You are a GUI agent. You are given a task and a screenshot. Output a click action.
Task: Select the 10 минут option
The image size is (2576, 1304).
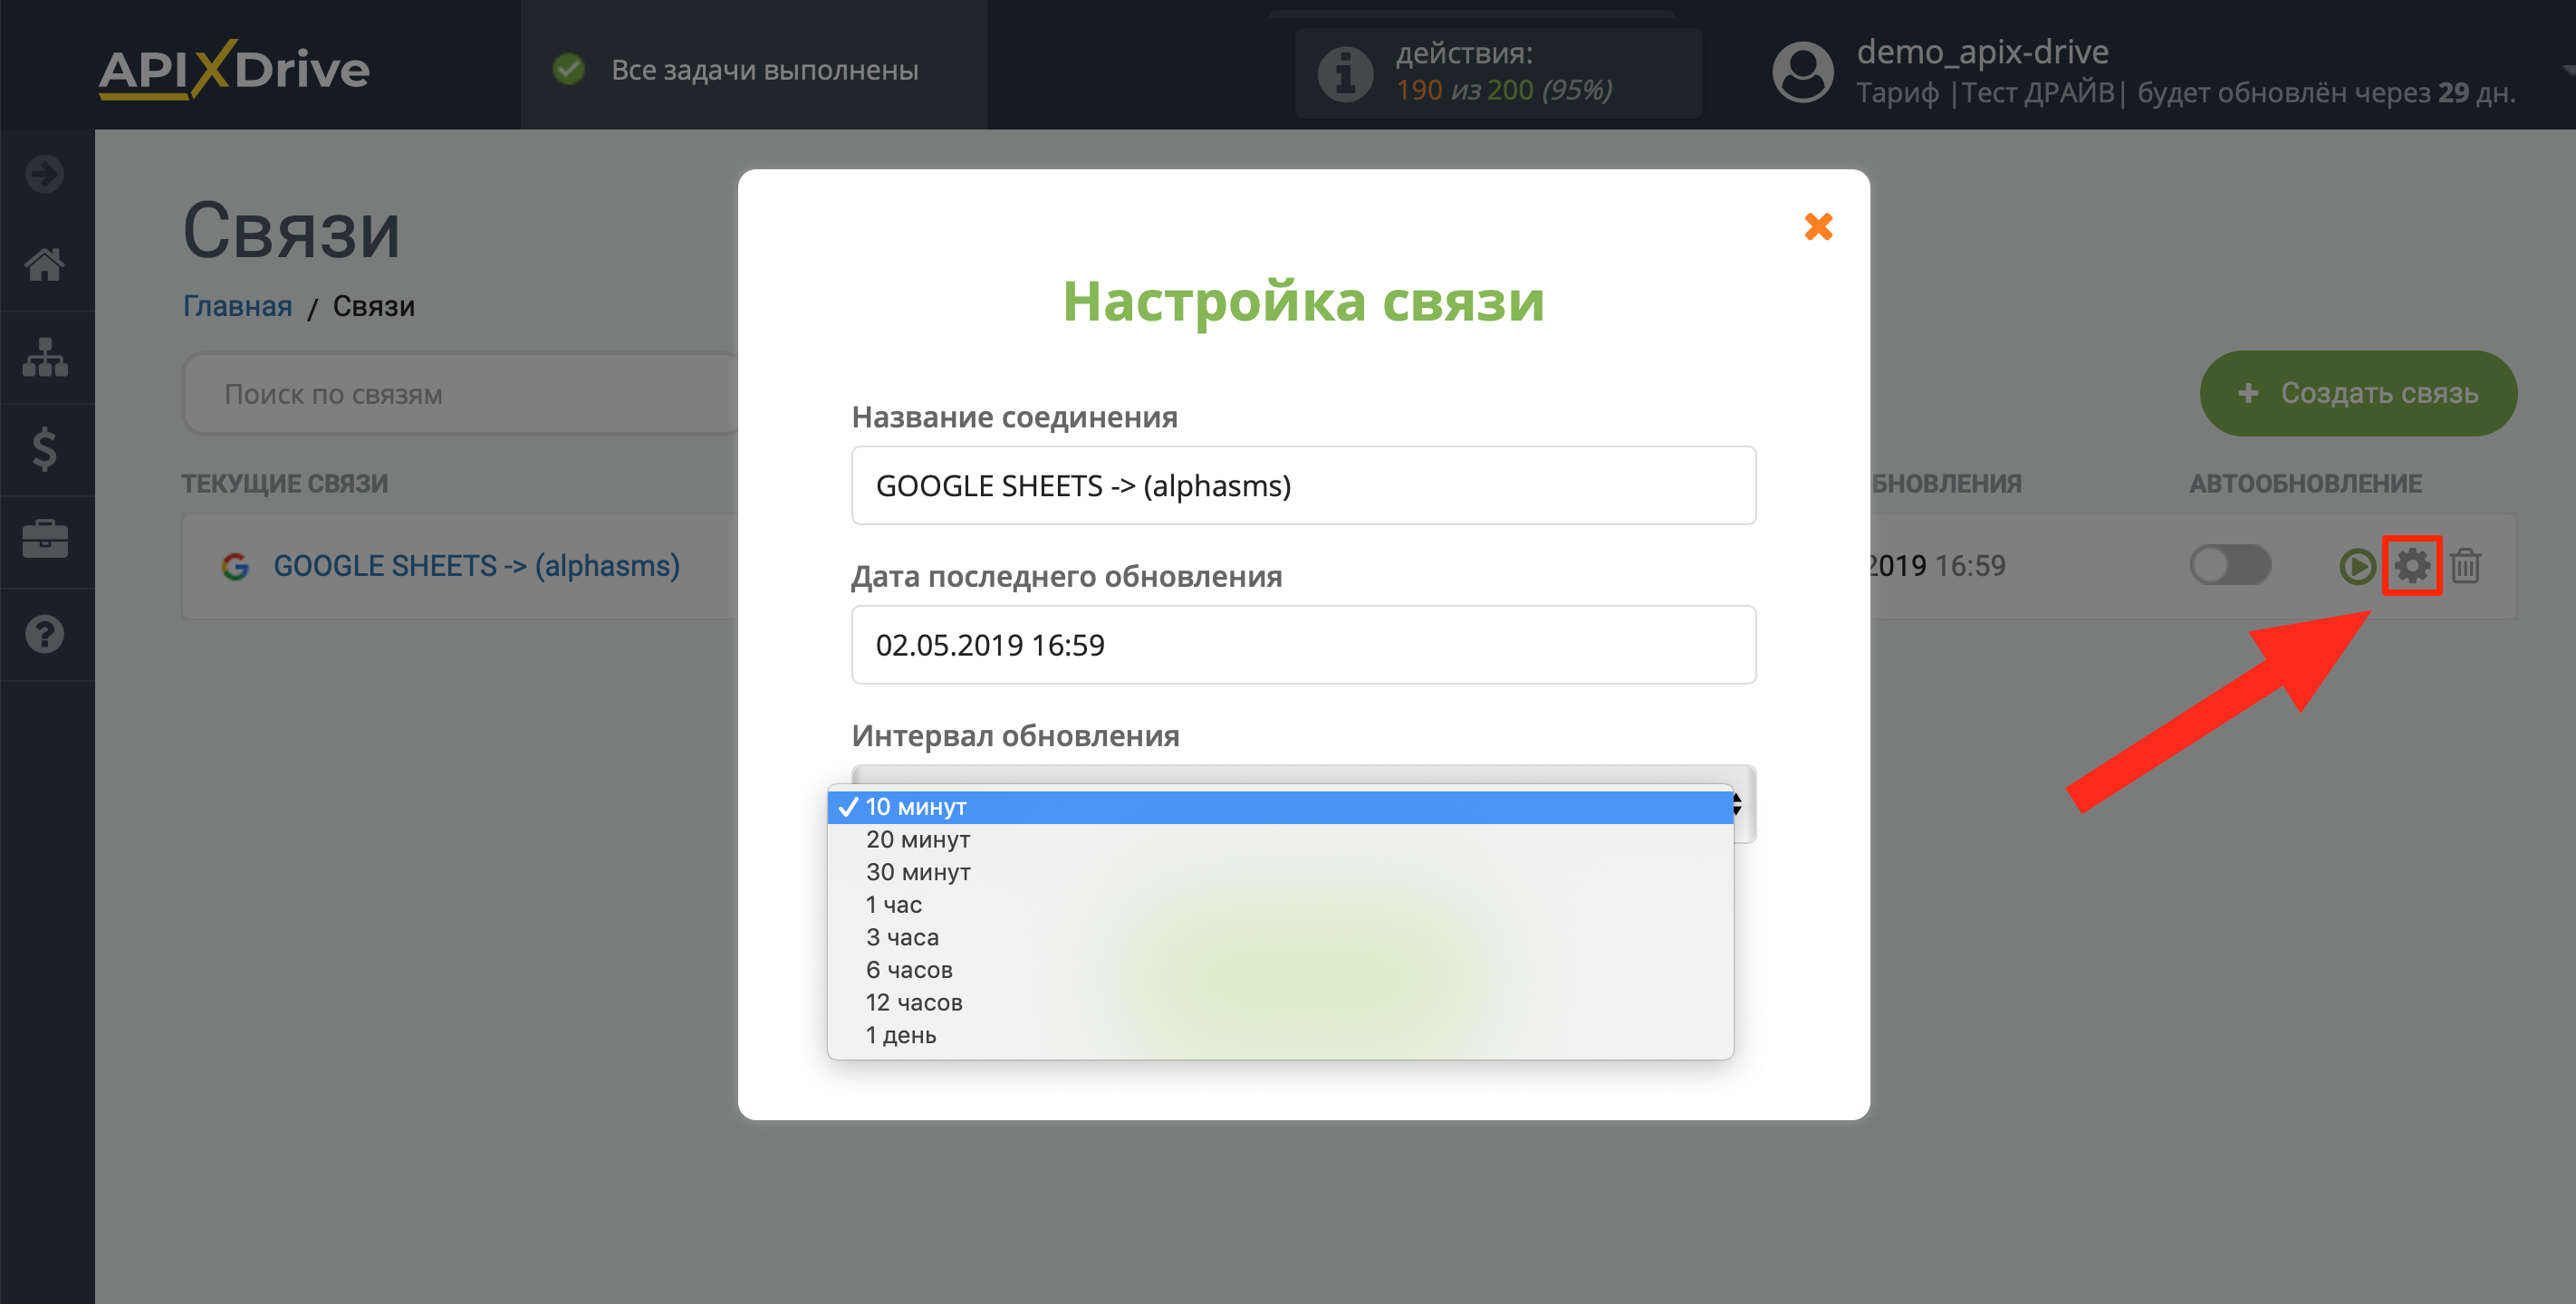pyautogui.click(x=1280, y=807)
